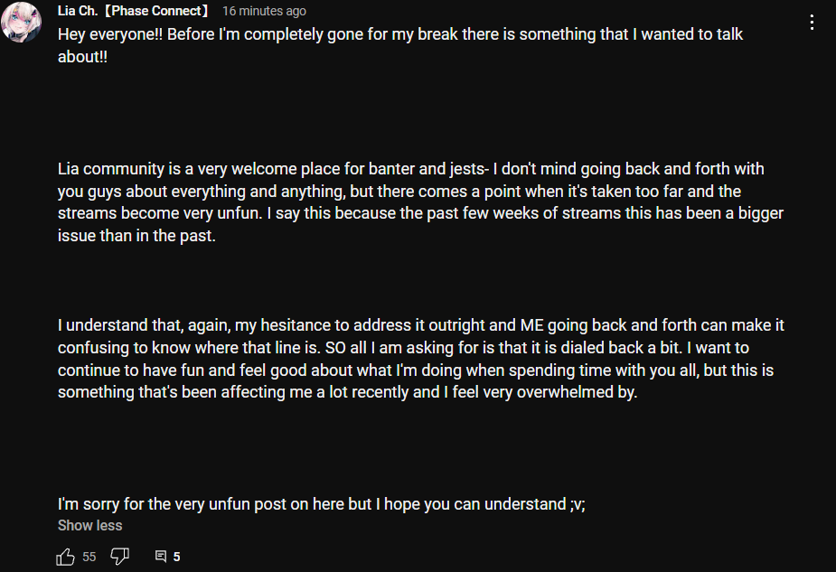Click the "about!!" text on second line
Image resolution: width=836 pixels, height=572 pixels.
[82, 57]
